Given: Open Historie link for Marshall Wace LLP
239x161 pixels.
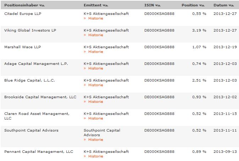Looking at the screenshot, I should pyautogui.click(x=95, y=52).
